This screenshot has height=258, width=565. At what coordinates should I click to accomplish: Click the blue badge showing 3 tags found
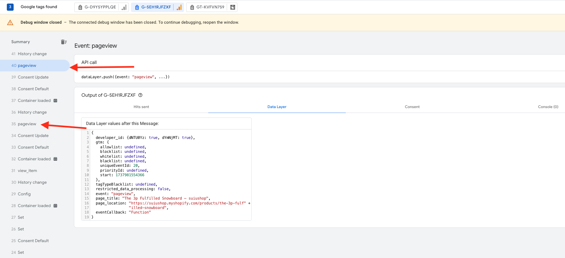tap(10, 7)
